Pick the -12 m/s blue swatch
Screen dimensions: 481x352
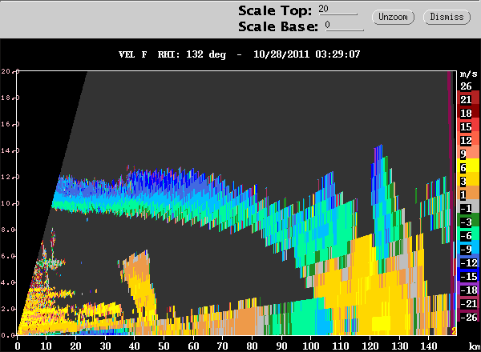[x=469, y=262]
